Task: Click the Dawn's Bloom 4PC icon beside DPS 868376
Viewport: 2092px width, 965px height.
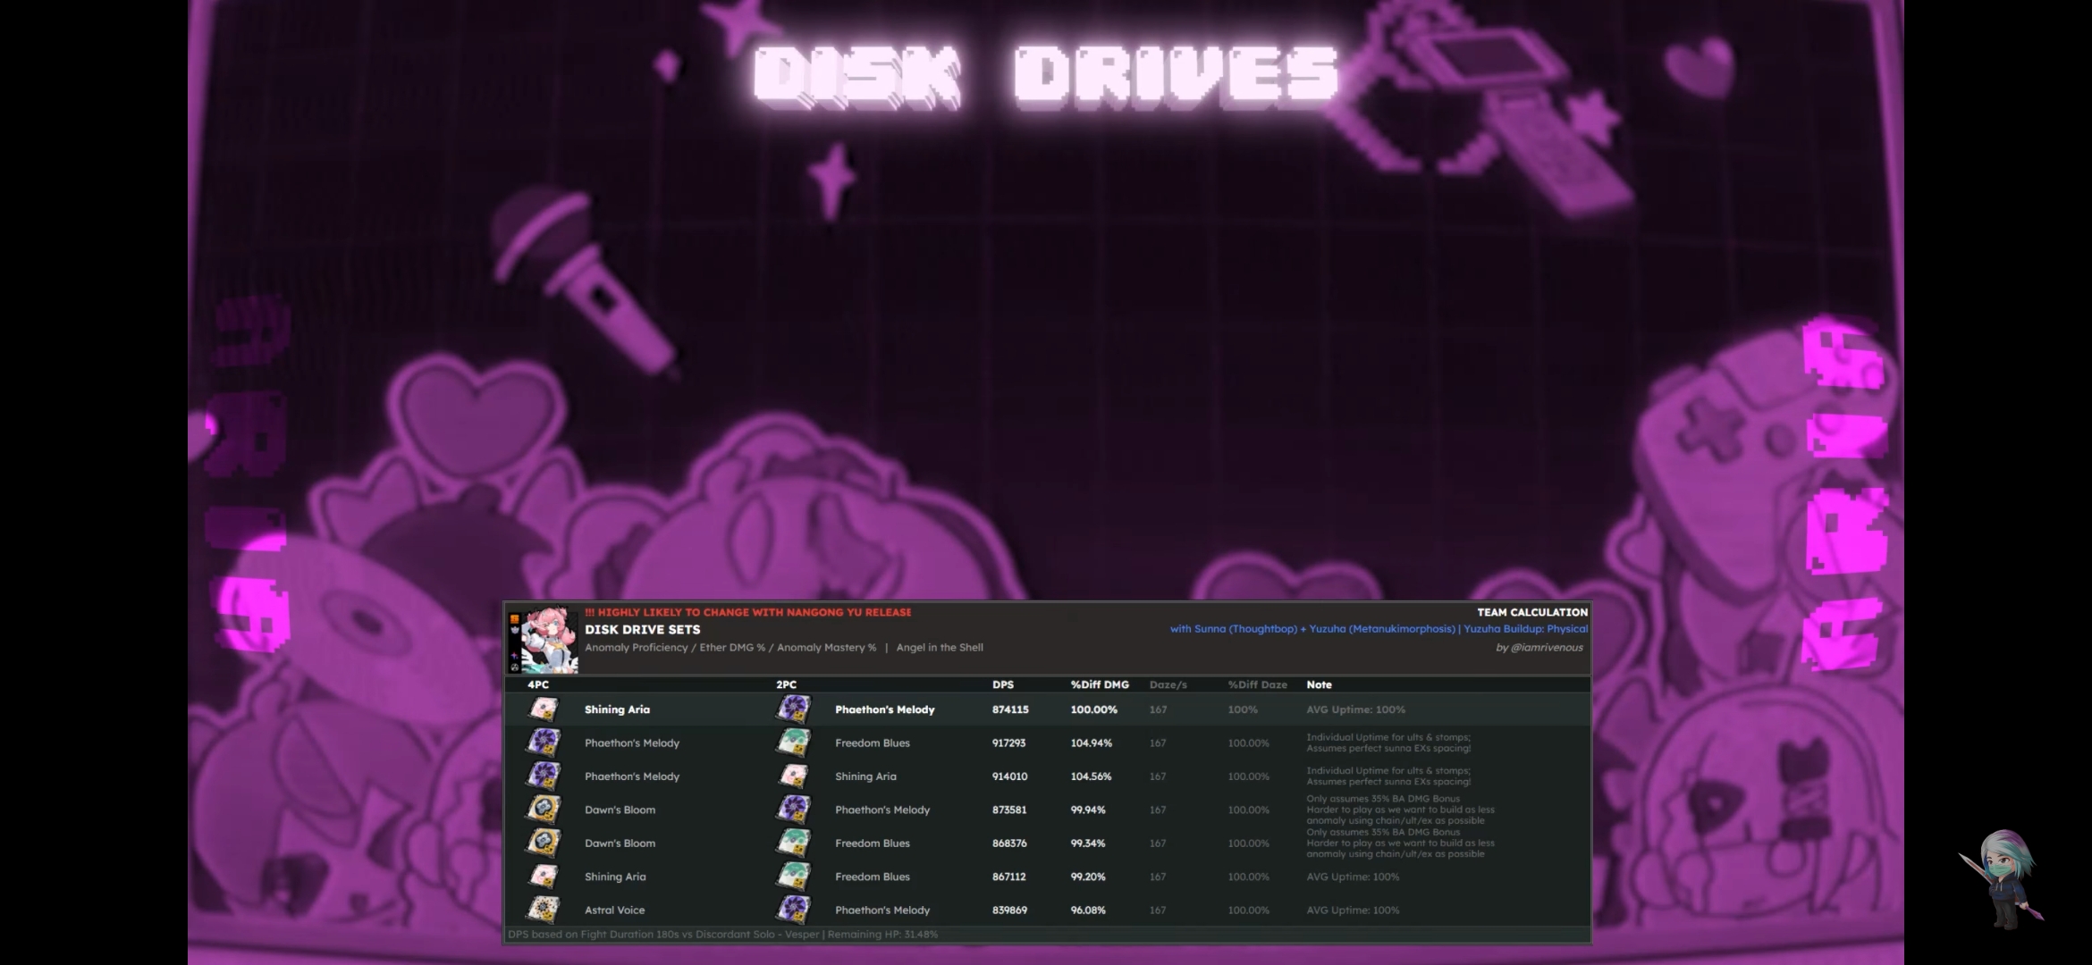Action: [x=544, y=843]
